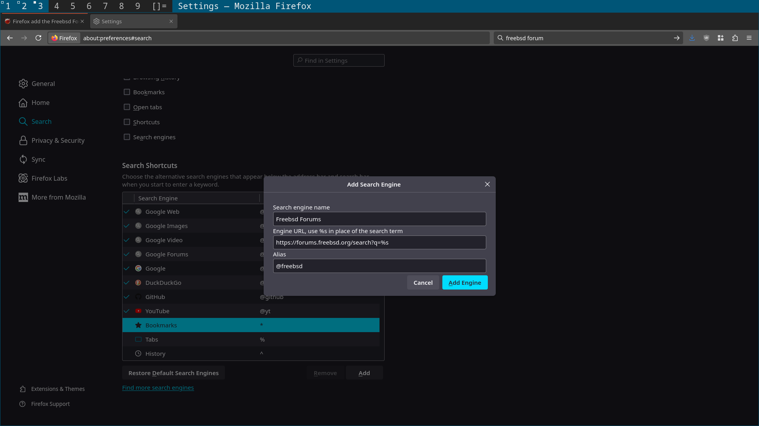759x426 pixels.
Task: Switch to the Freebsd forum tab
Action: click(44, 21)
